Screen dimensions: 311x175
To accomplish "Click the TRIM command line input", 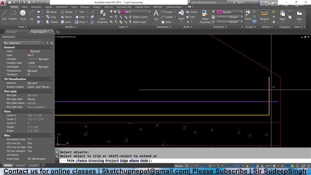I will 185,161.
